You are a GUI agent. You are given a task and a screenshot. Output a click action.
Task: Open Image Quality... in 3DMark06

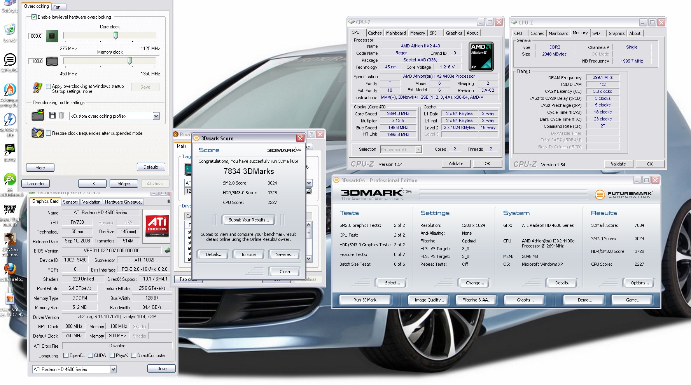tap(429, 300)
